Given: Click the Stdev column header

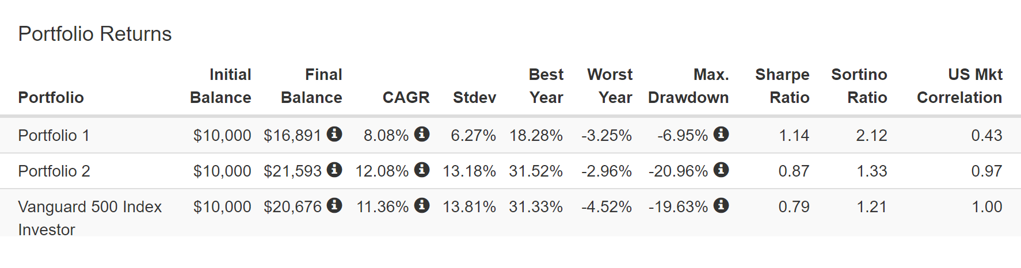Looking at the screenshot, I should (x=474, y=98).
